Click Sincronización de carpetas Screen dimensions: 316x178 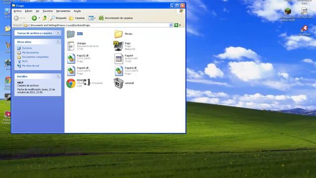[116, 18]
